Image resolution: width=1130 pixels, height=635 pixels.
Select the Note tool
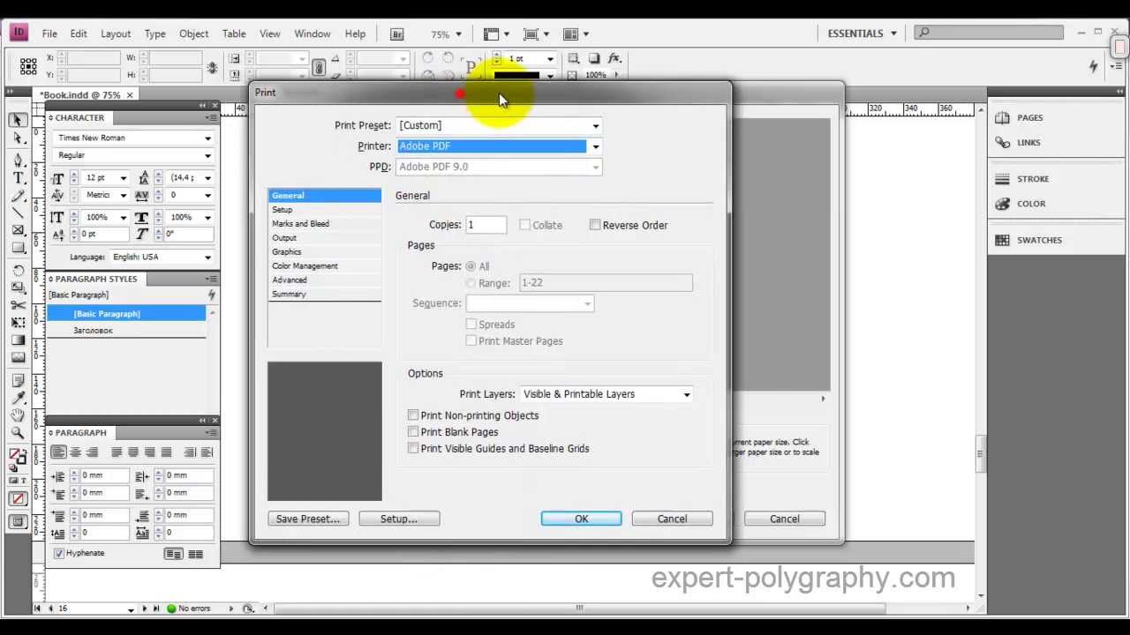pos(18,380)
